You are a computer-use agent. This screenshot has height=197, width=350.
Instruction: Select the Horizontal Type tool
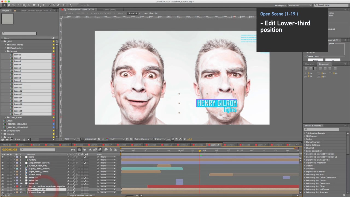pos(43,5)
